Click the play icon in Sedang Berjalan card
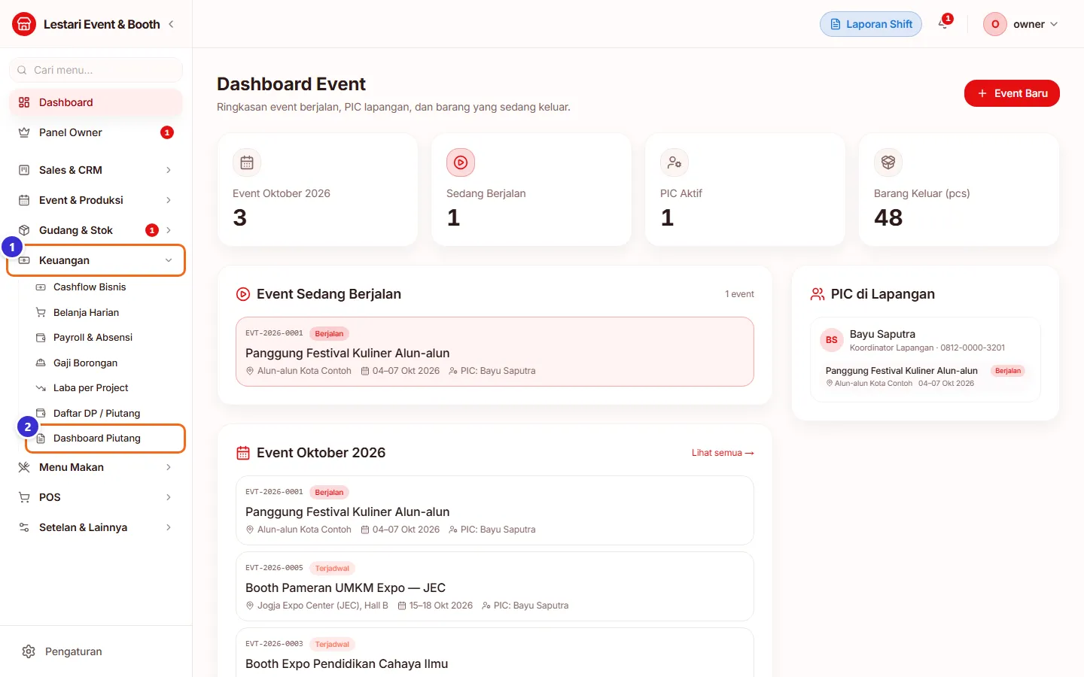Screen dimensions: 1084x677 [x=461, y=162]
